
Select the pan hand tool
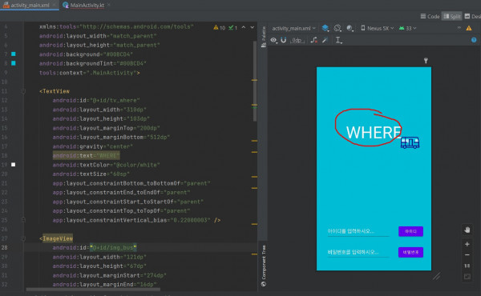467,230
